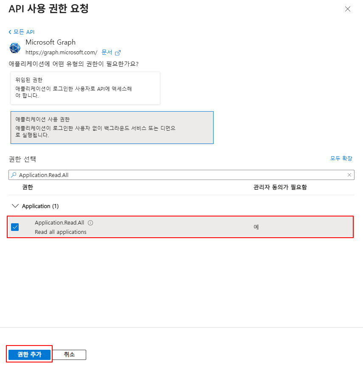363x368 pixels.
Task: Click the search magnifier icon in permission box
Action: [x=14, y=175]
